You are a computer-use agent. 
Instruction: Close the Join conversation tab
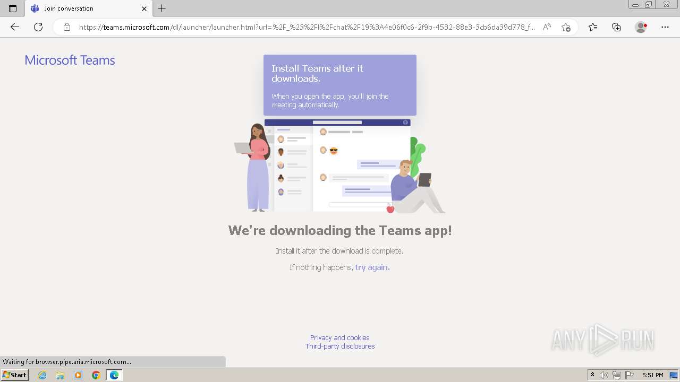pyautogui.click(x=144, y=8)
